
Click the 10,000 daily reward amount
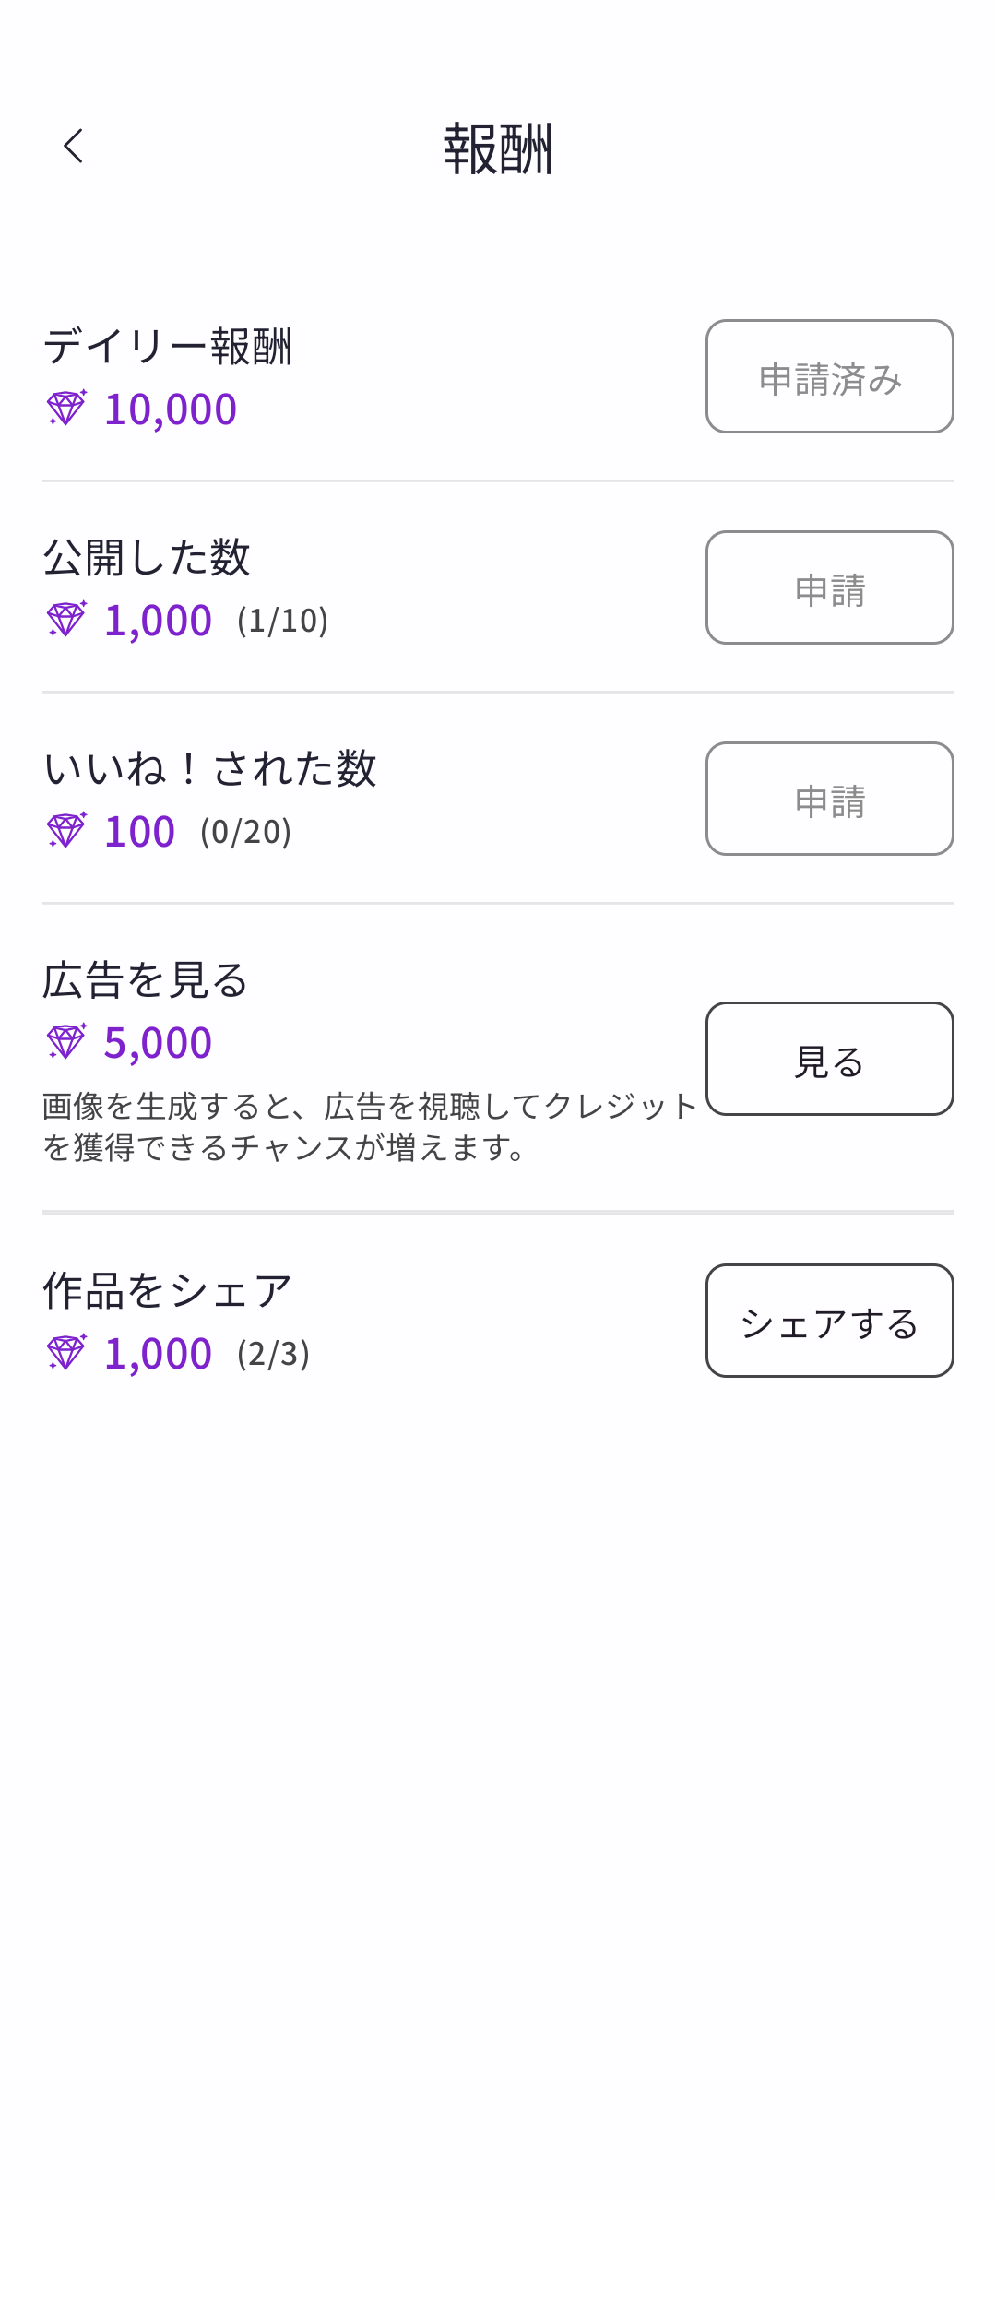click(x=171, y=409)
